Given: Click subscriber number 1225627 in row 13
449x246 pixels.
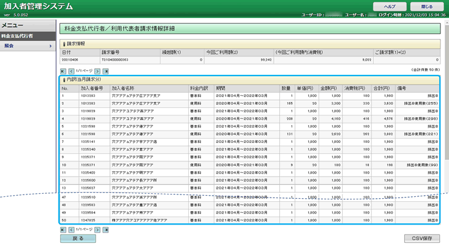Looking at the screenshot, I should coord(88,188).
